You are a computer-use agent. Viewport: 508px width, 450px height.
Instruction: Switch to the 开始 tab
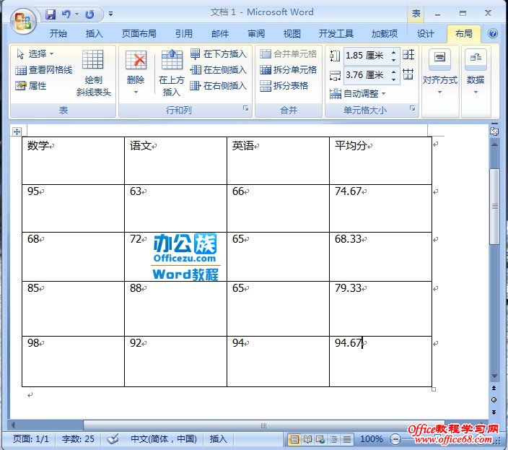[58, 34]
